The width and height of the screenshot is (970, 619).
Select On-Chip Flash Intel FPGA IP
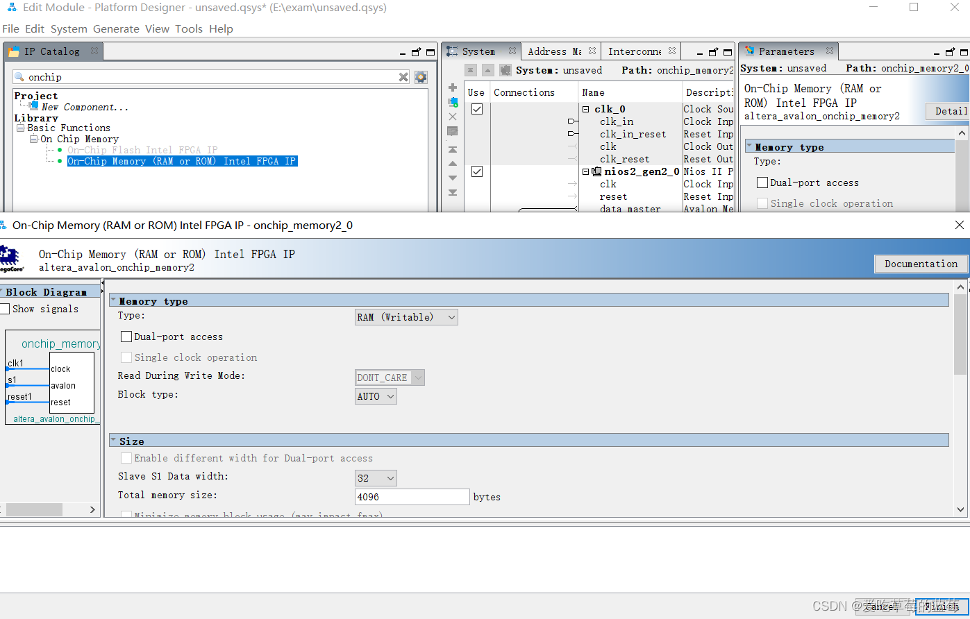pos(142,150)
